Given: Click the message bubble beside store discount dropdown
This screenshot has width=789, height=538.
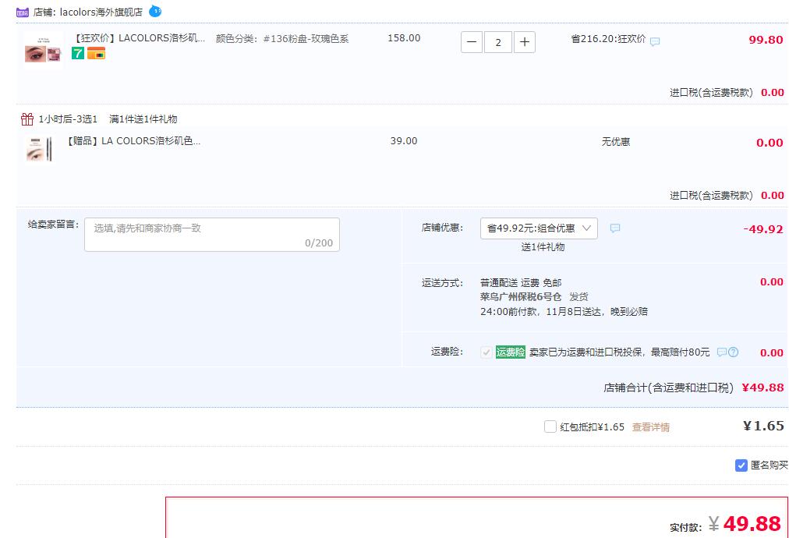Looking at the screenshot, I should (615, 228).
